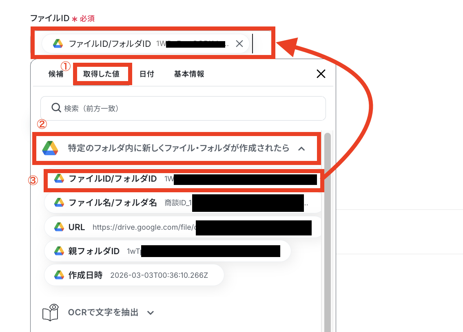Image resolution: width=463 pixels, height=332 pixels.
Task: Select the 日付 tab
Action: tap(147, 74)
